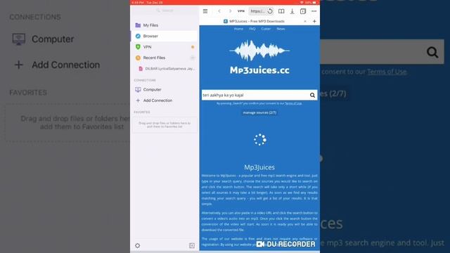Collapse the Recent Files section toggle
The width and height of the screenshot is (450, 253).
193,58
